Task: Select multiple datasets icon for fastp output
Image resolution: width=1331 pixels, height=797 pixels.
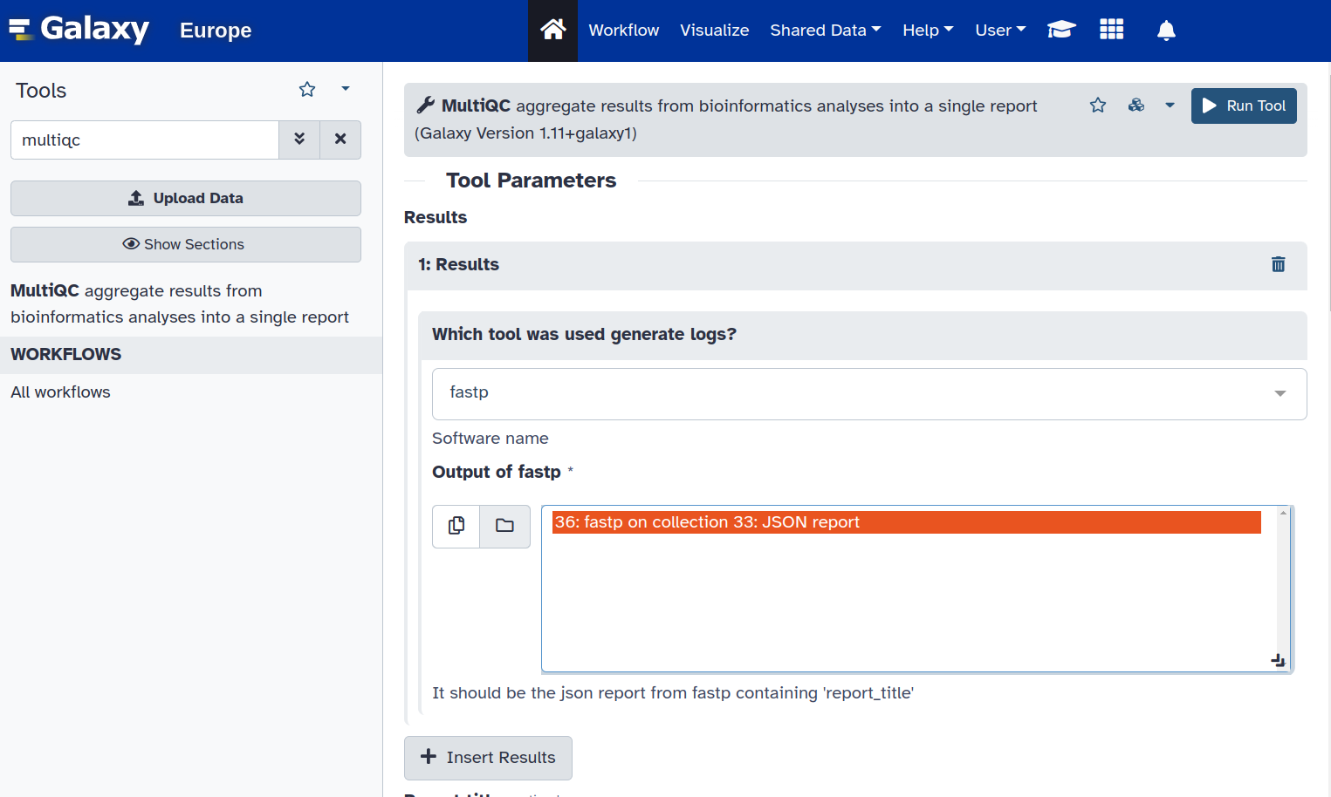Action: pyautogui.click(x=456, y=526)
